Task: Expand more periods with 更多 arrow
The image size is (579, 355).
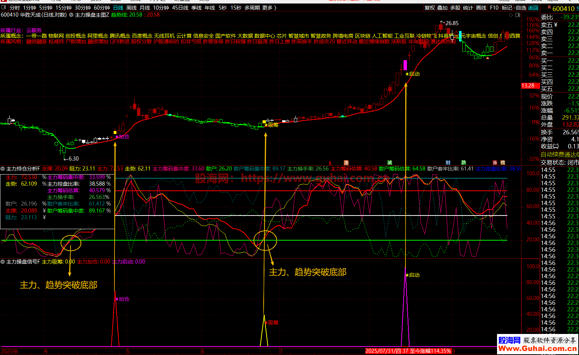Action: (269, 7)
